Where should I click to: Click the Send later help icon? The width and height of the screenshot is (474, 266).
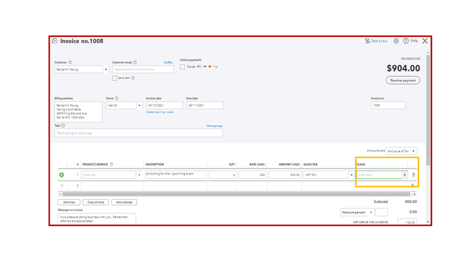coord(133,78)
